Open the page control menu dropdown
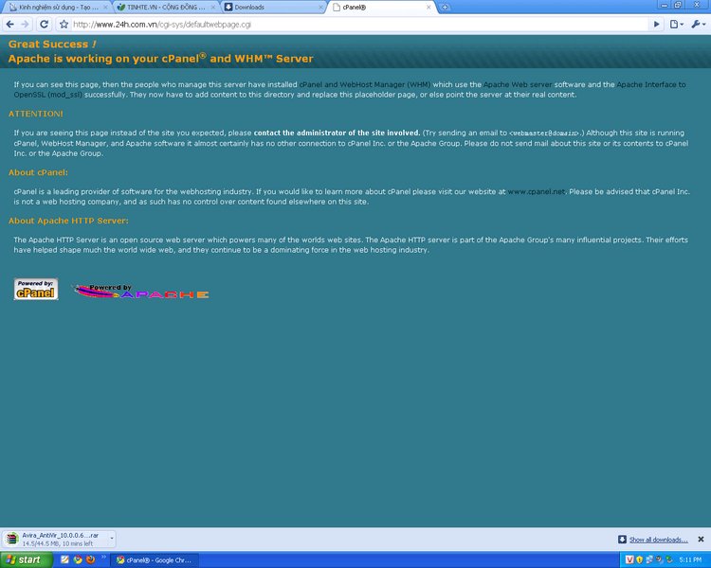This screenshot has width=711, height=568. tap(677, 24)
